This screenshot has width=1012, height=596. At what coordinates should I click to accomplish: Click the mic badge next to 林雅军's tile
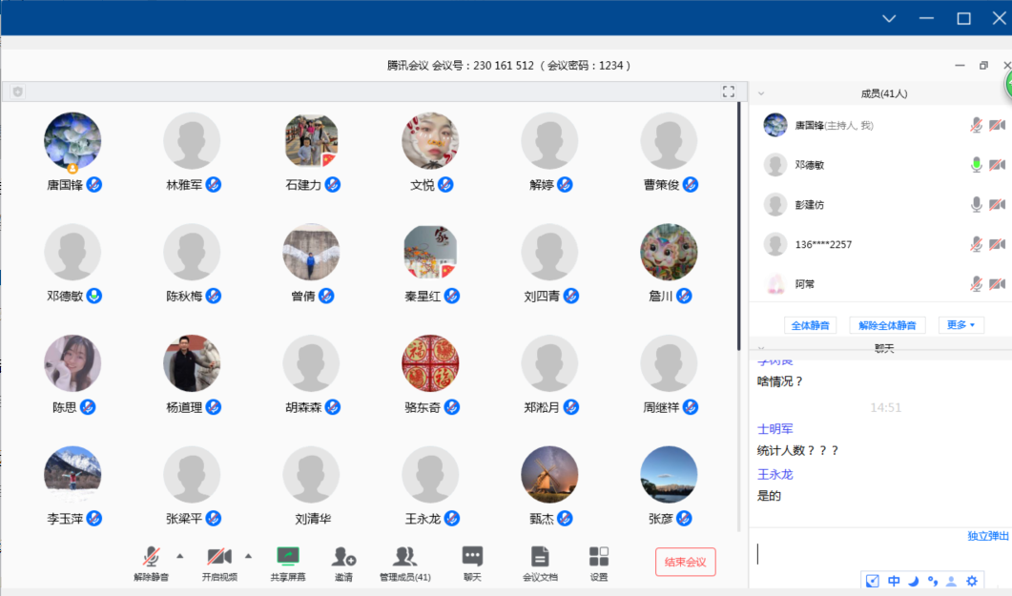tap(214, 185)
